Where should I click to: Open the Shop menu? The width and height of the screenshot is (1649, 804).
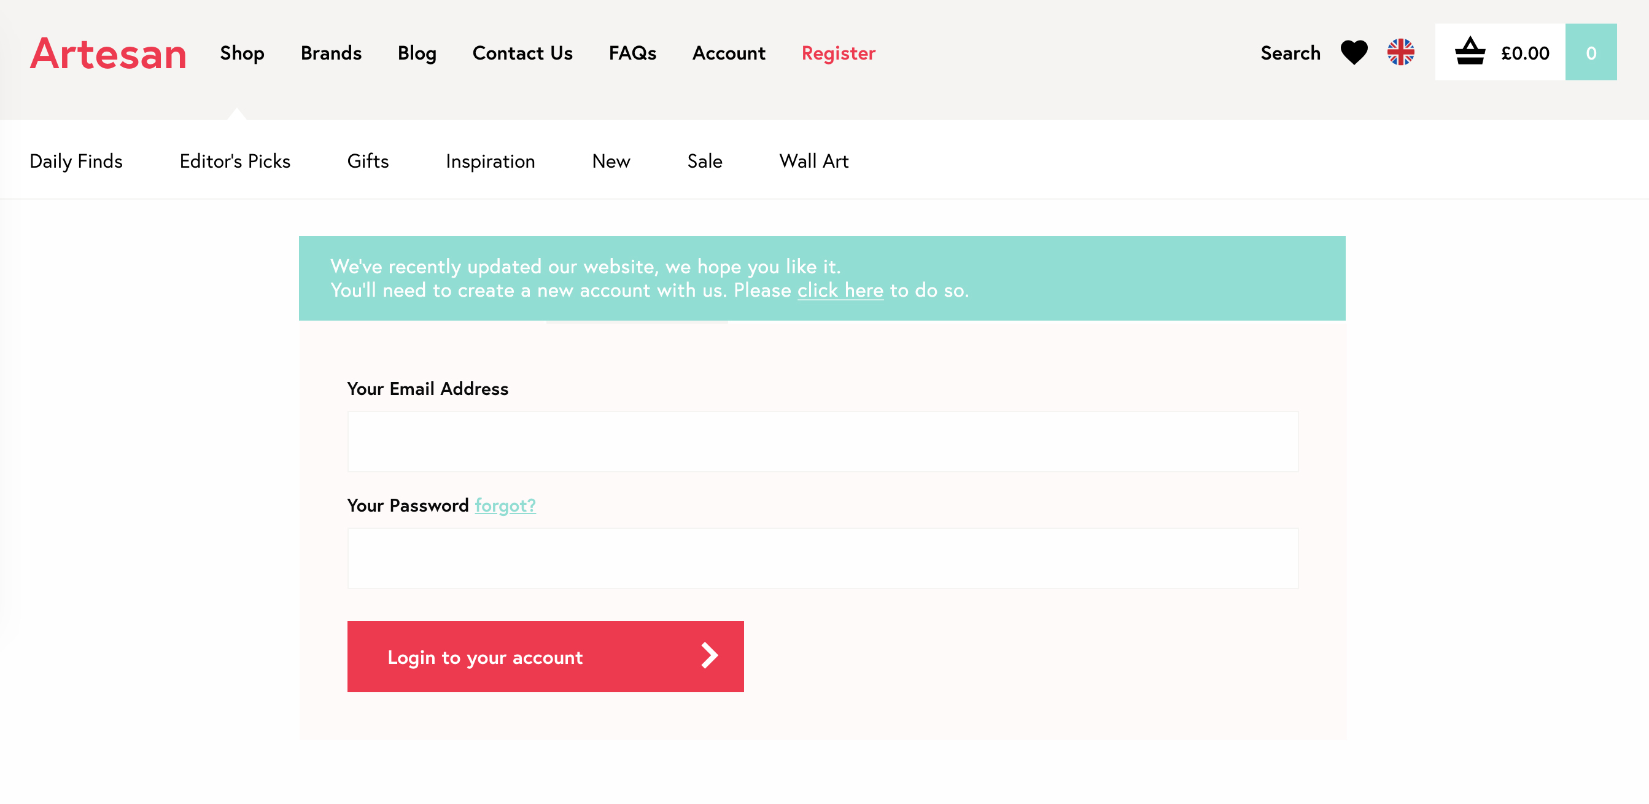click(x=242, y=53)
